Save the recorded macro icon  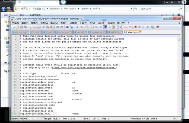pyautogui.click(x=152, y=27)
